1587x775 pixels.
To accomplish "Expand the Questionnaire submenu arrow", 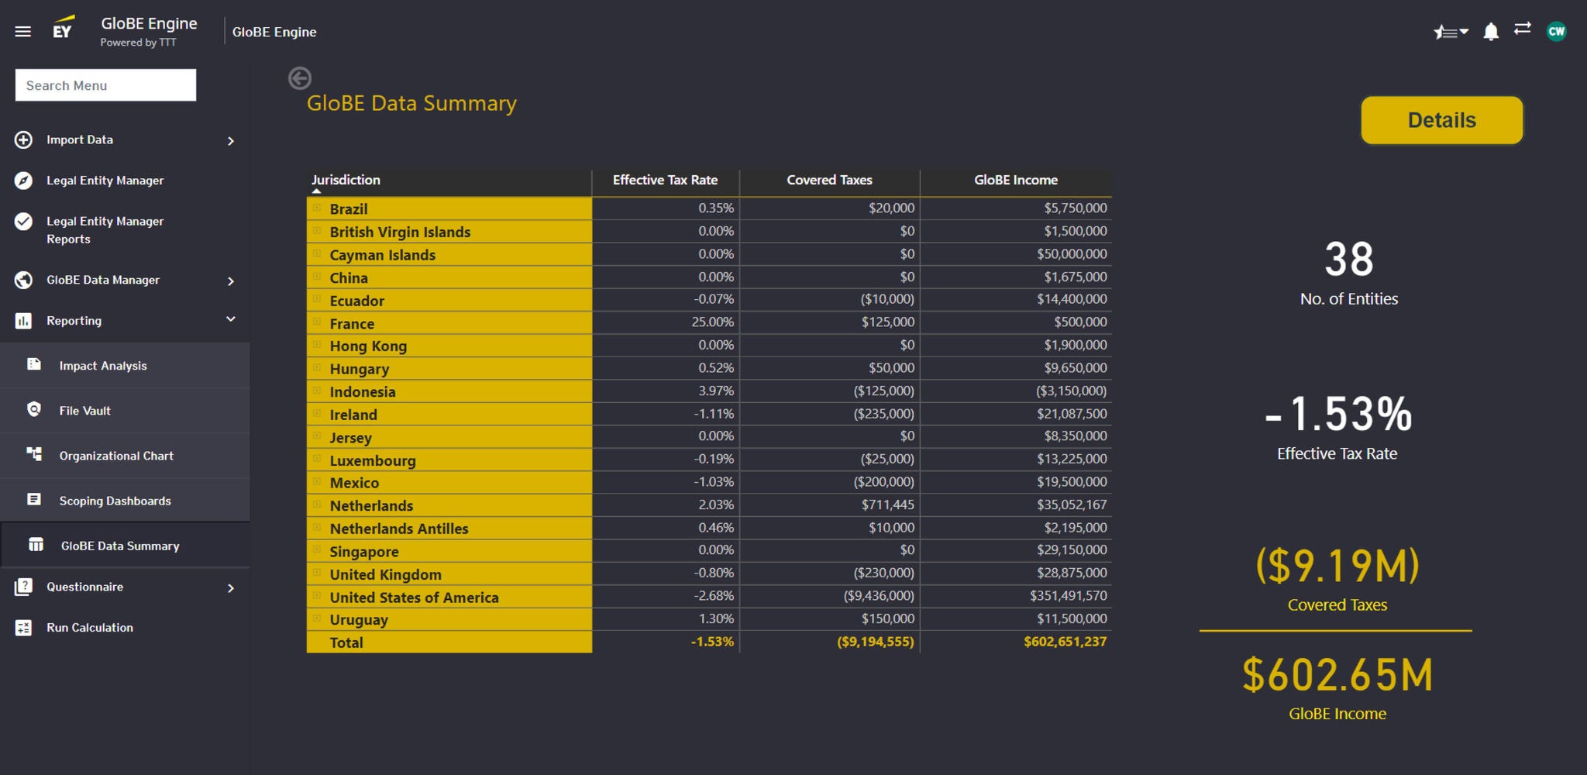I will tap(230, 588).
